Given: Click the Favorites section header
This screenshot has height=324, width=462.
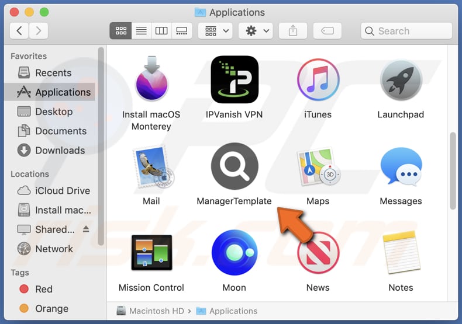Looking at the screenshot, I should pyautogui.click(x=29, y=56).
